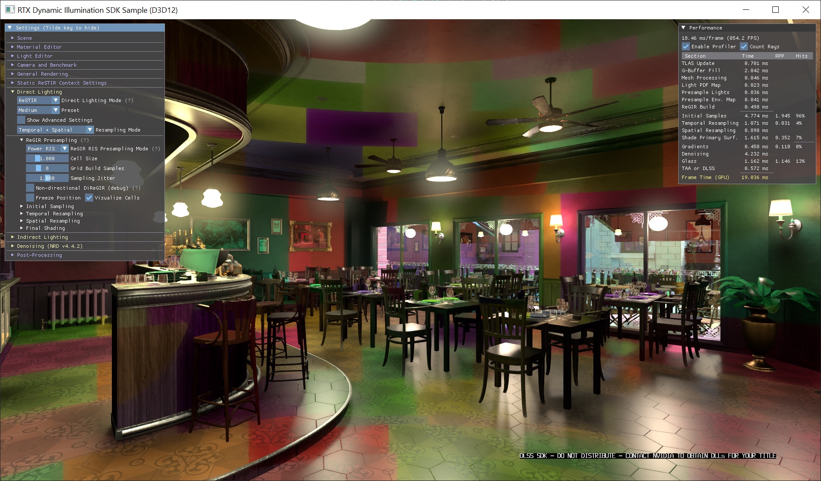This screenshot has height=481, width=821.
Task: Click the application icon in the title bar
Action: [10, 9]
